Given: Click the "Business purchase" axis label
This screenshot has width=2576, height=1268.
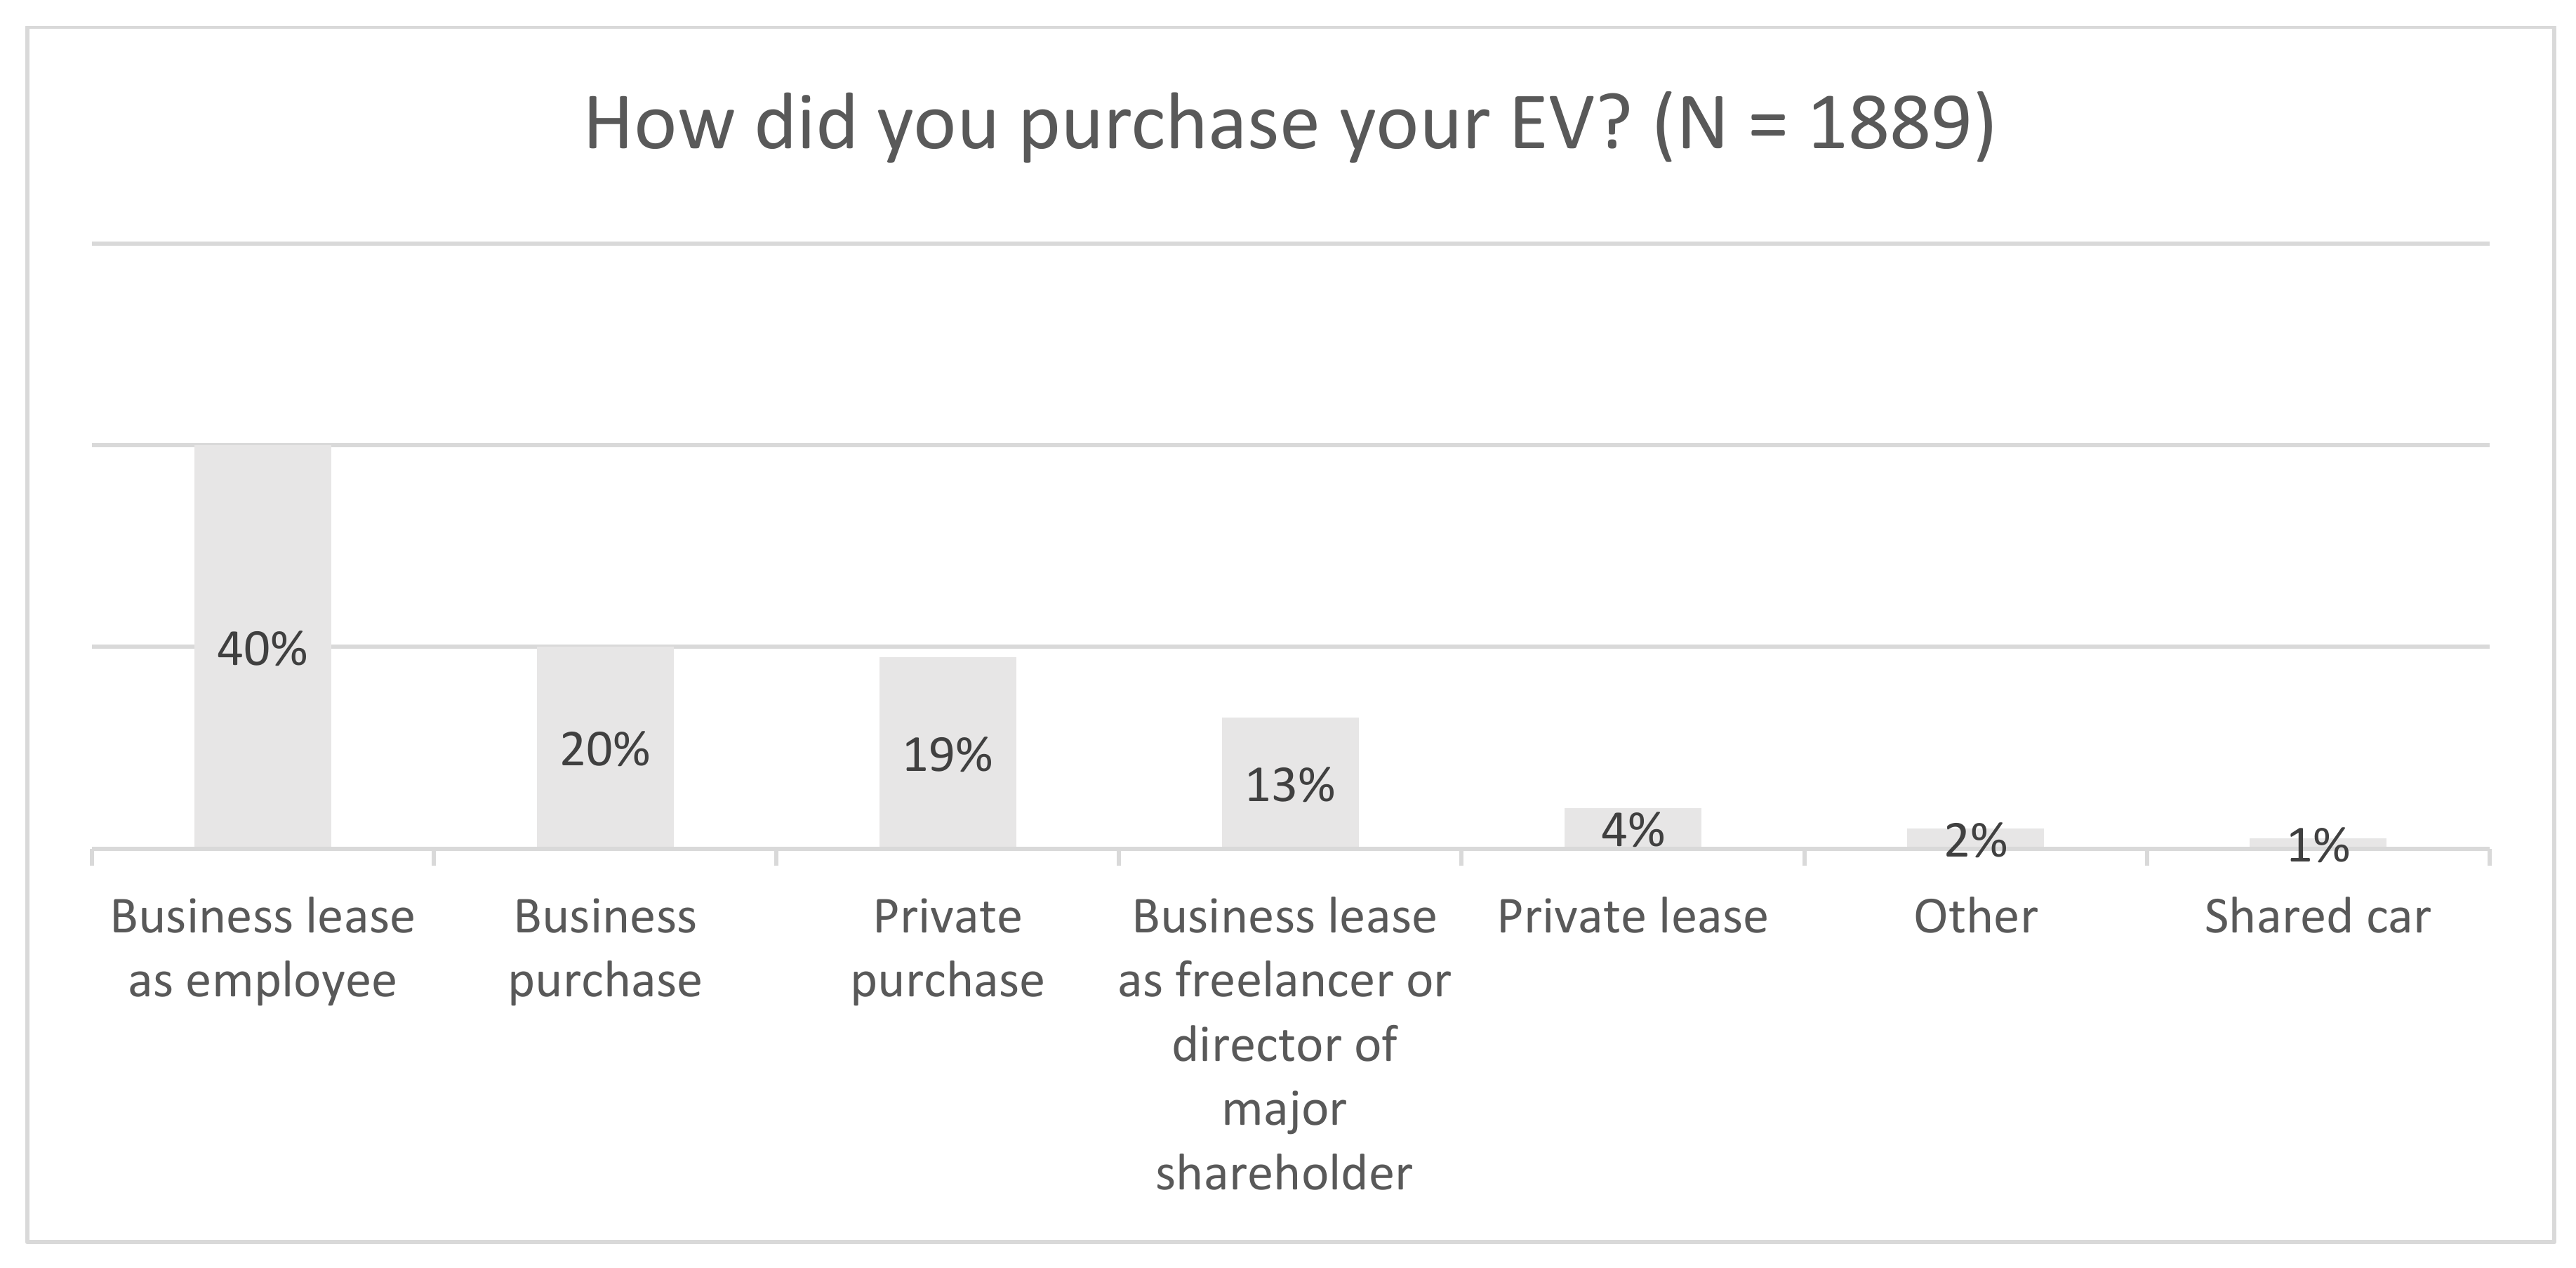Looking at the screenshot, I should tap(605, 948).
